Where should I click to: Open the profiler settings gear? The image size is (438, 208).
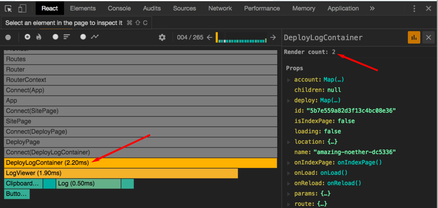[x=162, y=37]
